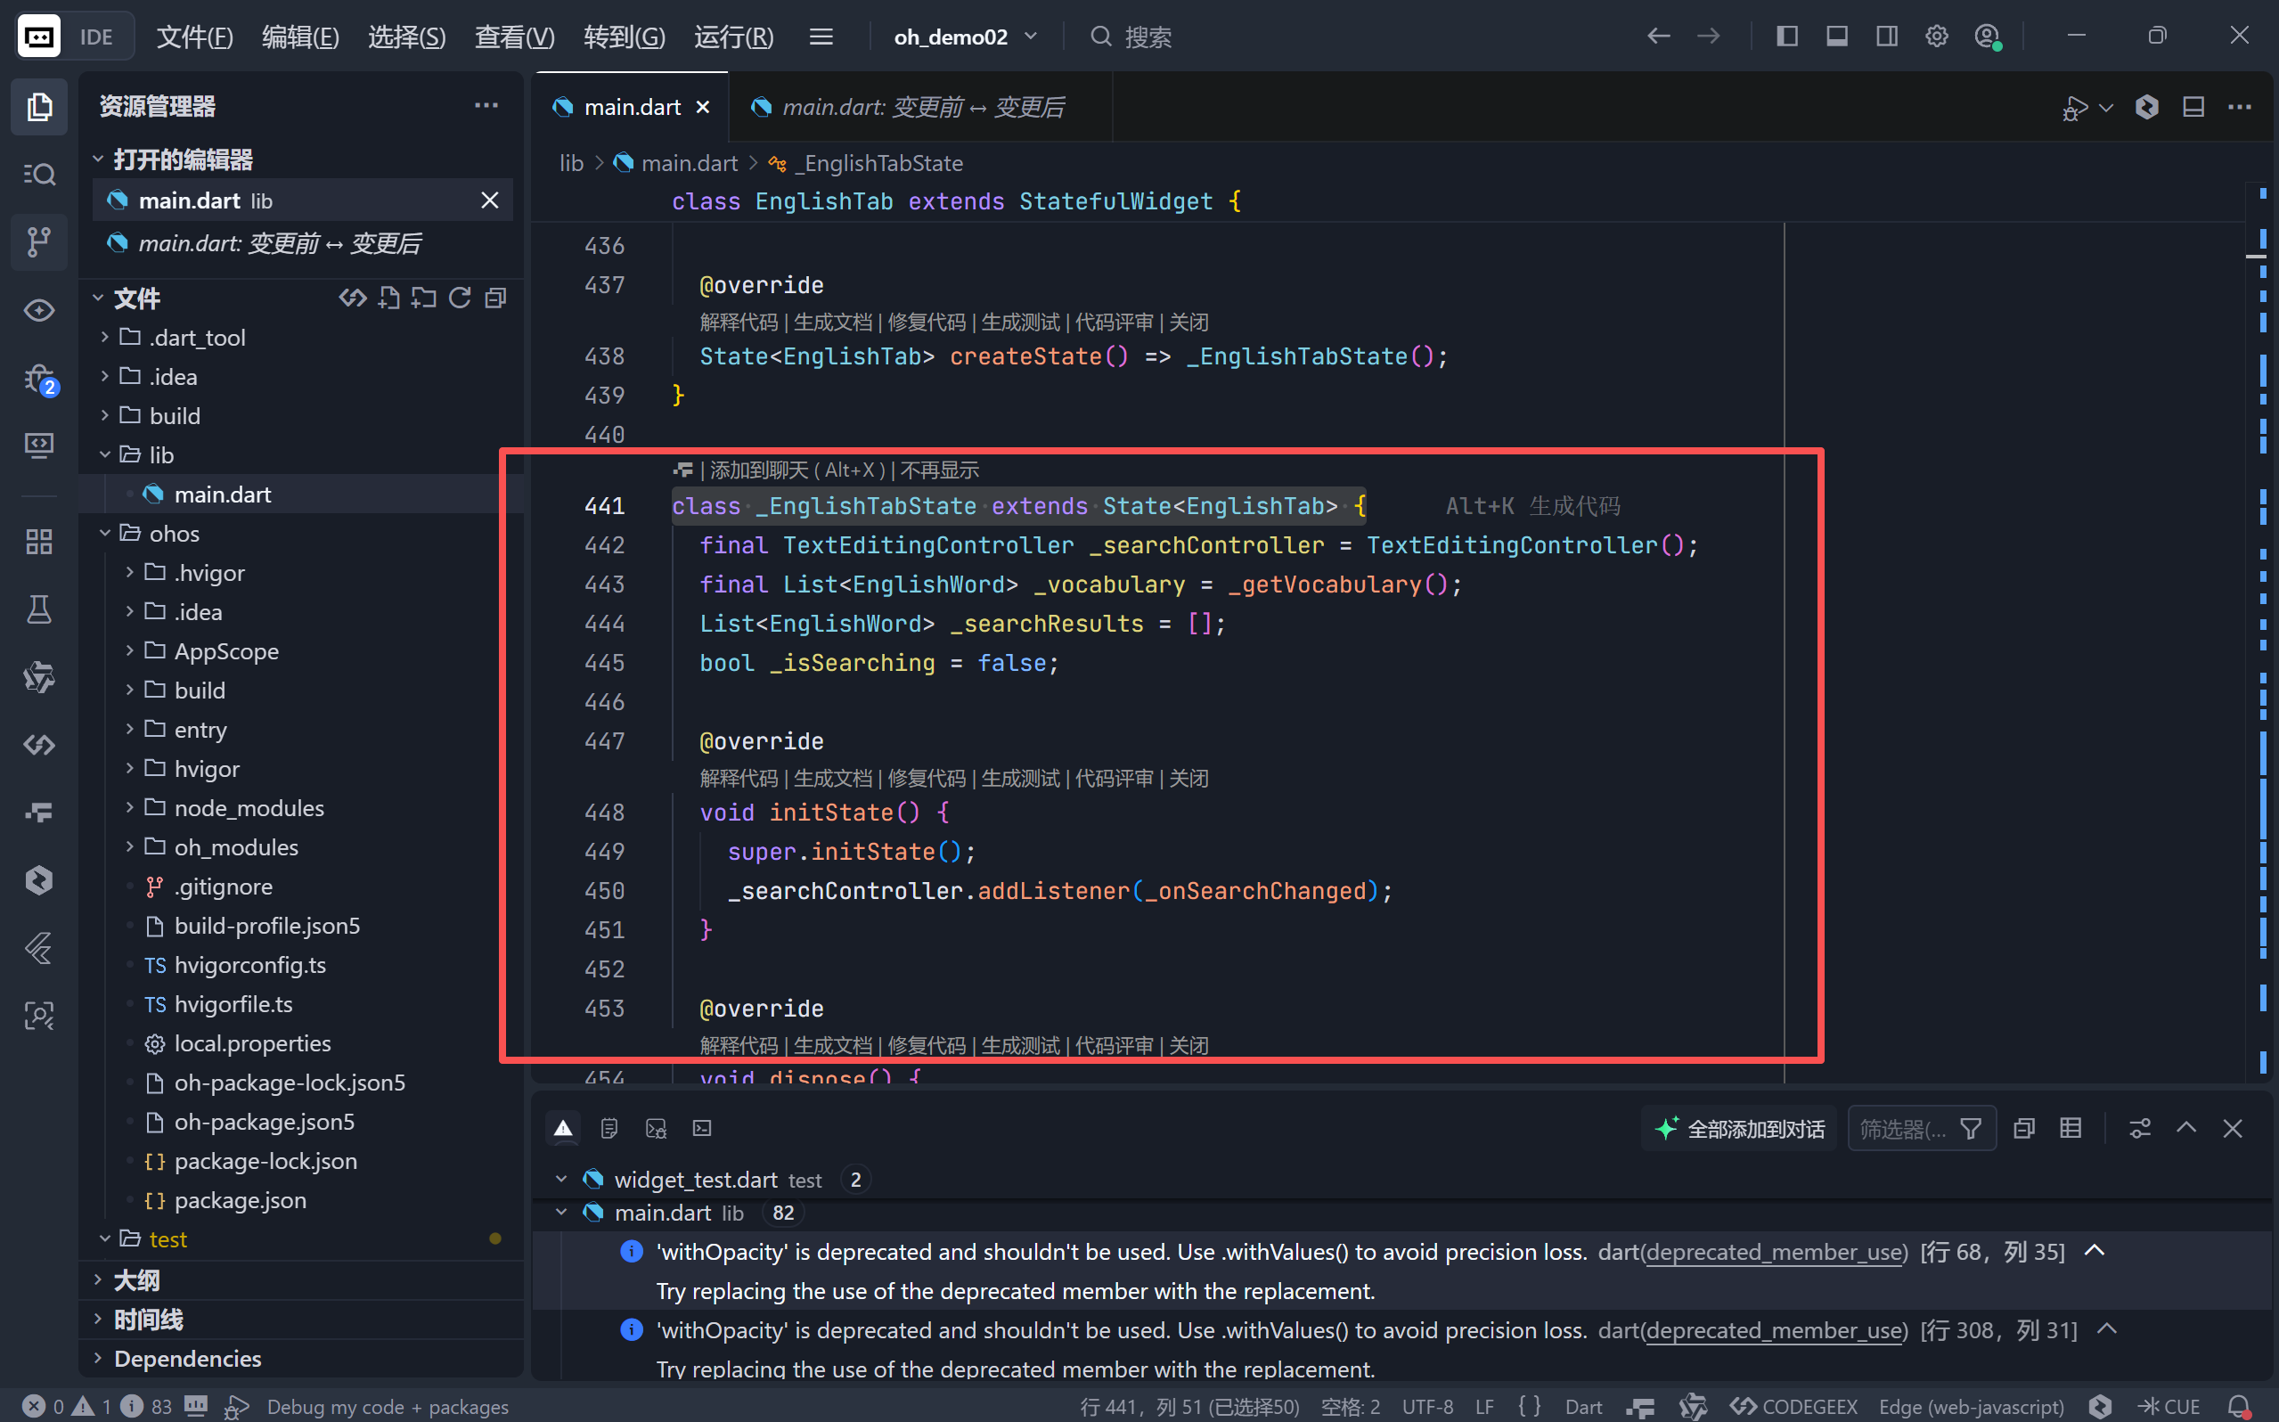Toggle the bottom panel layout icon

(x=1836, y=37)
